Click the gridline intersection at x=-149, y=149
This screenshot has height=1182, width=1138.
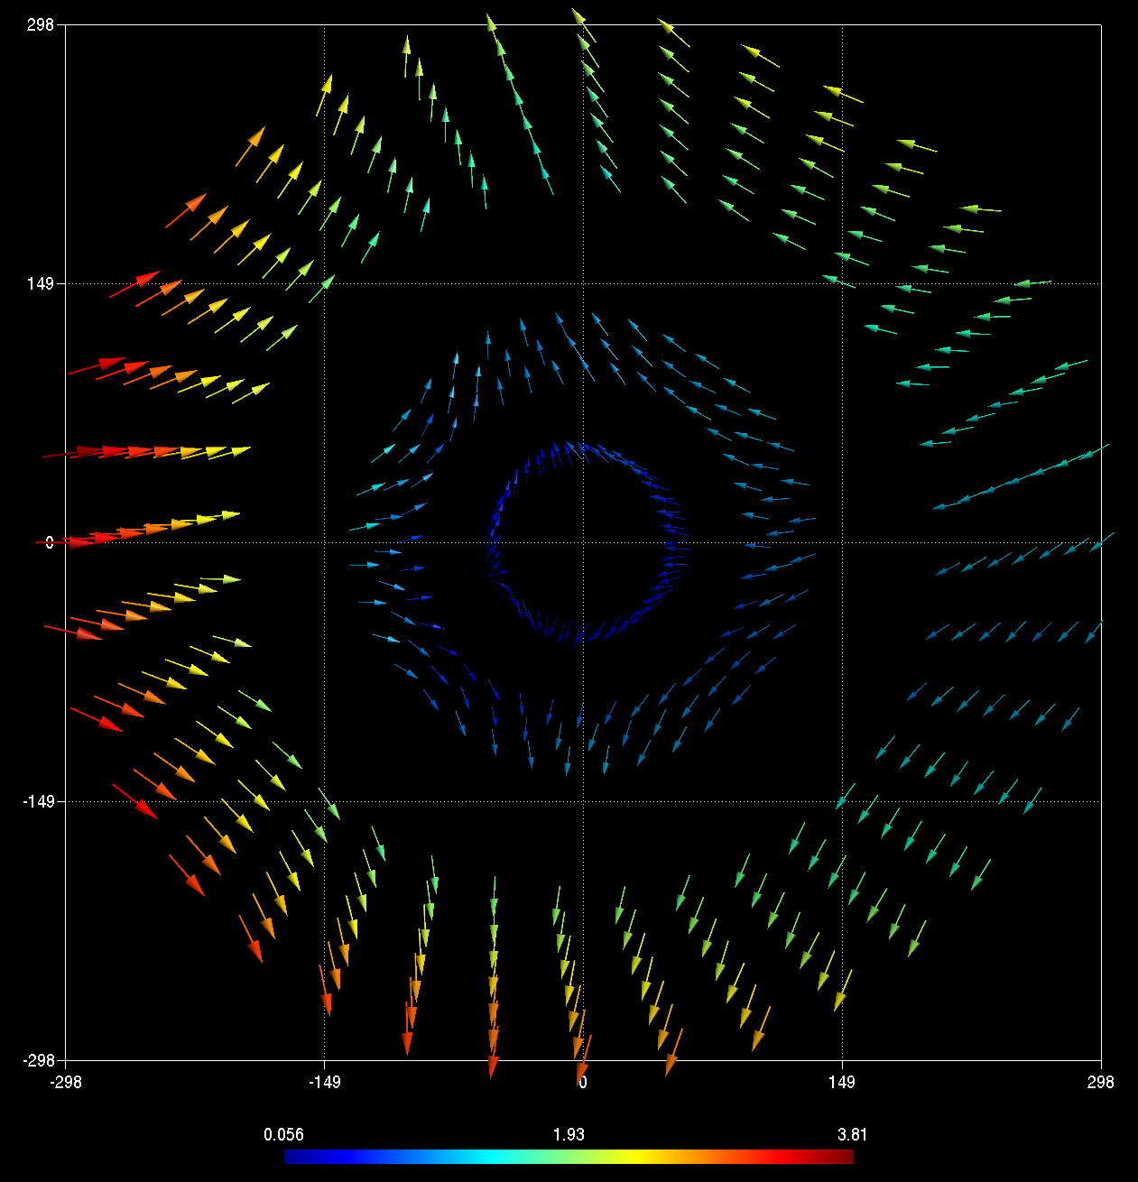pyautogui.click(x=325, y=283)
